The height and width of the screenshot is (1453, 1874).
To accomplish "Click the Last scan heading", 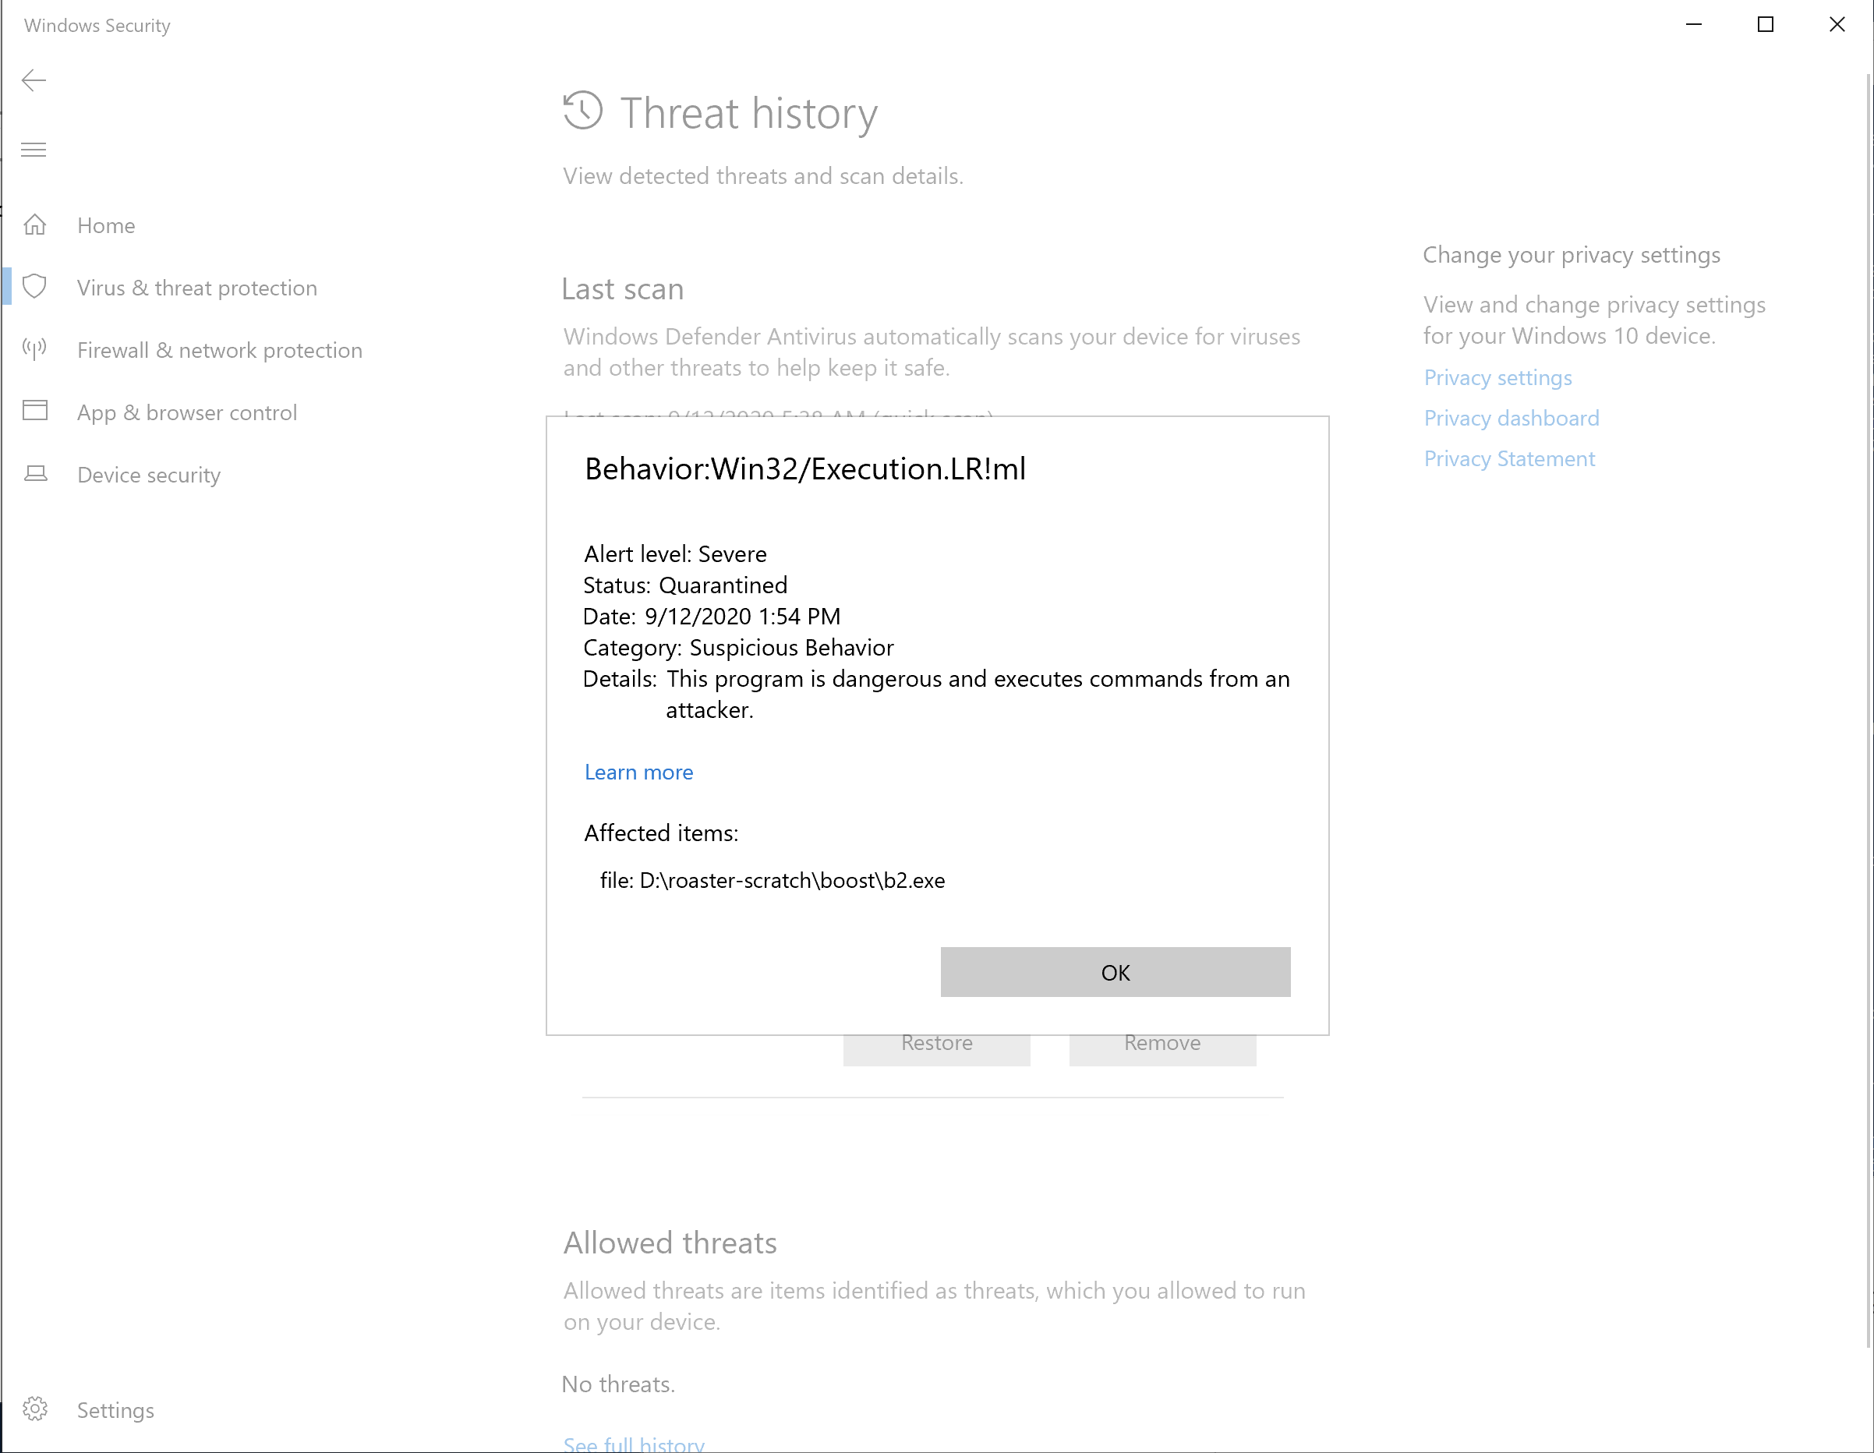I will click(623, 289).
